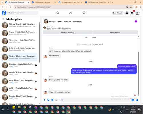Reload the page in Chrome
This screenshot has width=143, height=114.
(x=11, y=7)
